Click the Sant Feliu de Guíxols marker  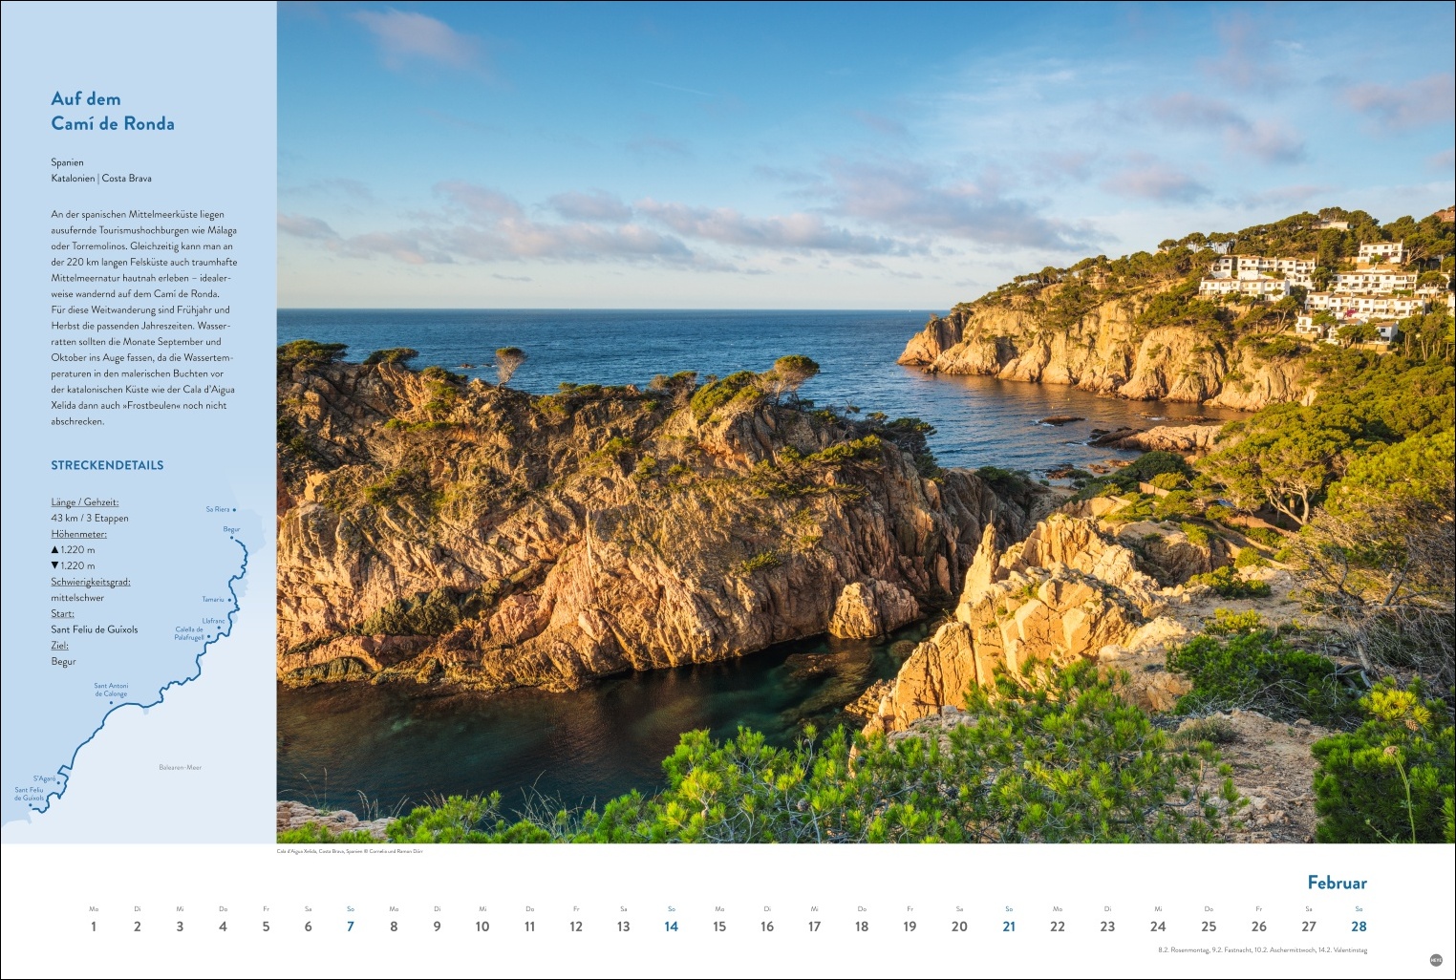[32, 806]
